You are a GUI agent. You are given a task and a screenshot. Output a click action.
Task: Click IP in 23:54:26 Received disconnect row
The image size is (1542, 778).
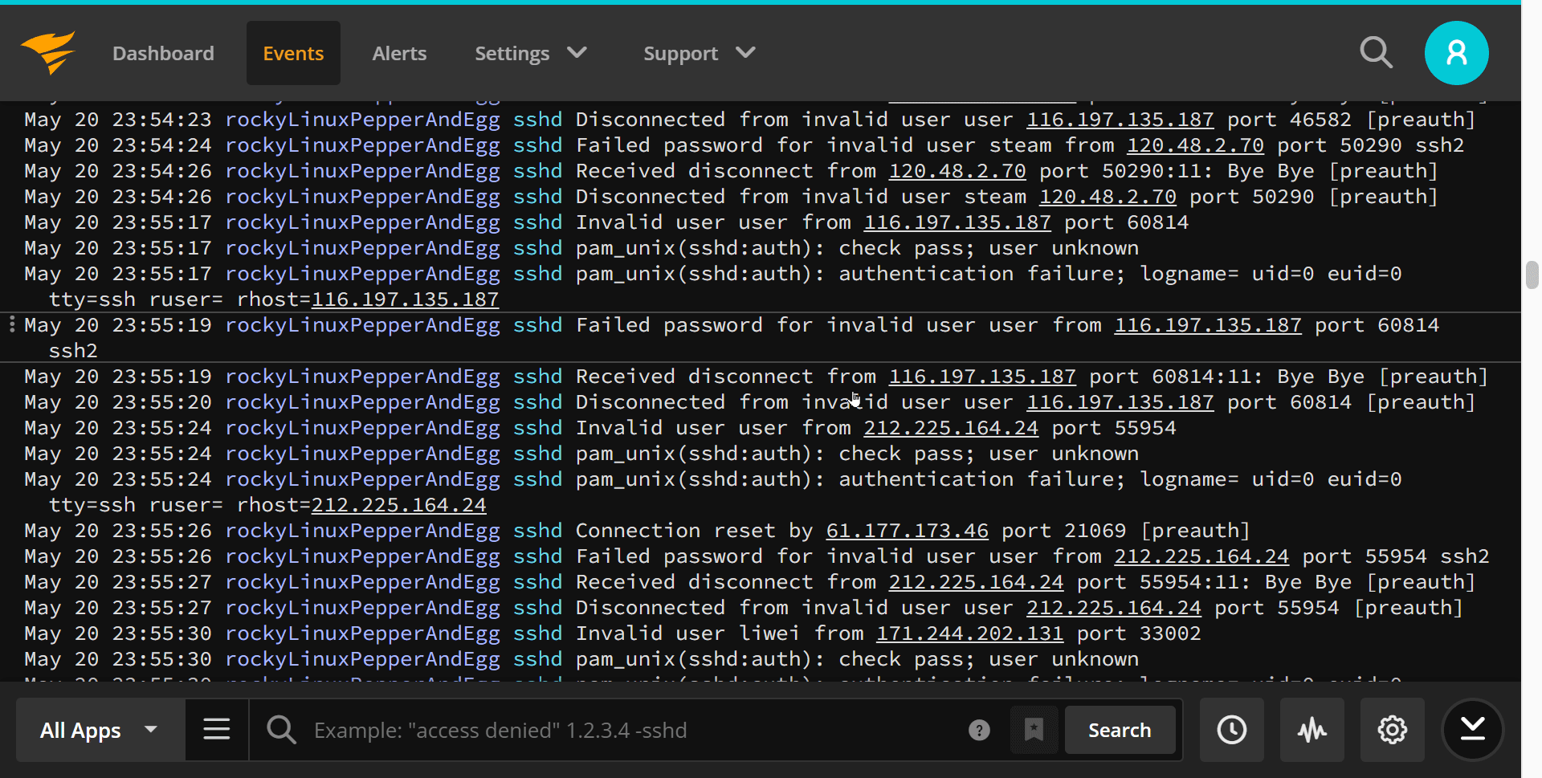click(957, 171)
